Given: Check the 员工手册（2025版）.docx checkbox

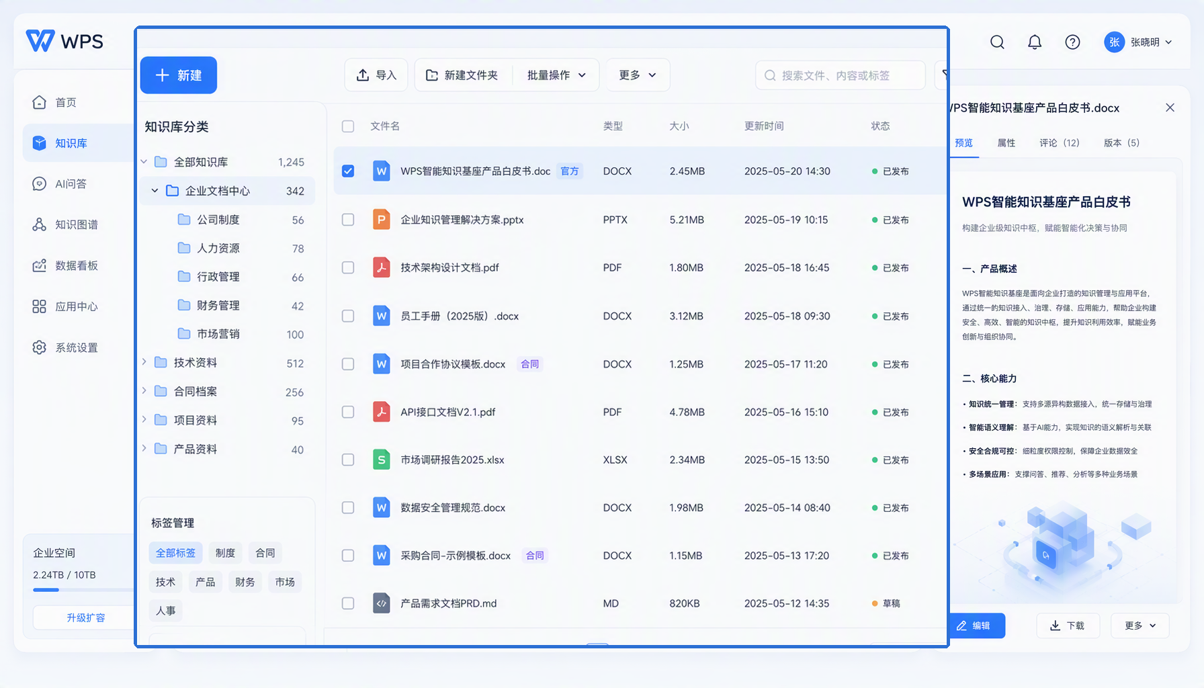Looking at the screenshot, I should tap(348, 316).
